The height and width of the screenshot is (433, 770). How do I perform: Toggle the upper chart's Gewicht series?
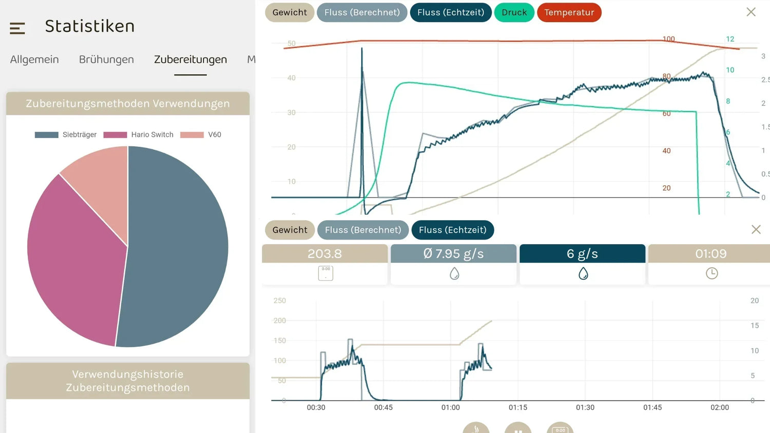[290, 12]
